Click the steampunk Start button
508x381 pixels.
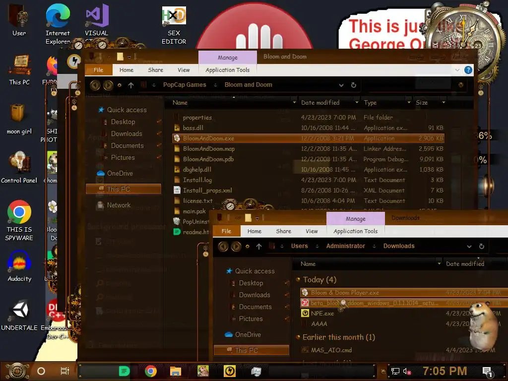(16, 371)
